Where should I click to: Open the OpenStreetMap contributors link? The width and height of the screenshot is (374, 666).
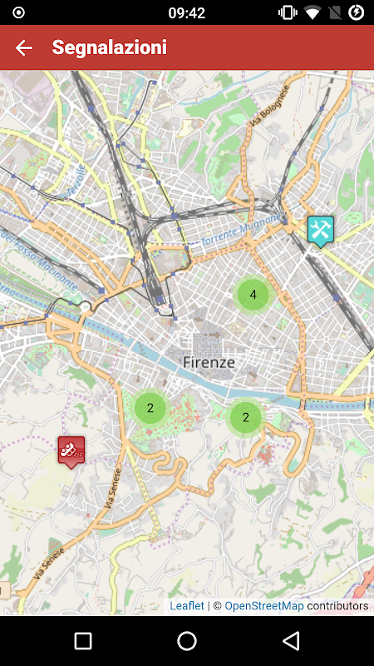(x=264, y=606)
